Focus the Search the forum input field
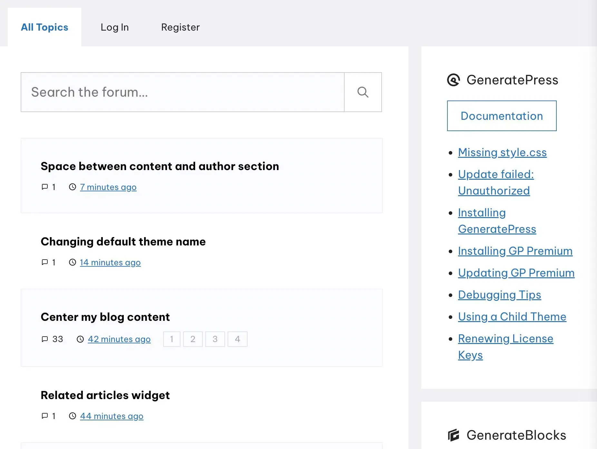The width and height of the screenshot is (597, 449). pos(182,92)
